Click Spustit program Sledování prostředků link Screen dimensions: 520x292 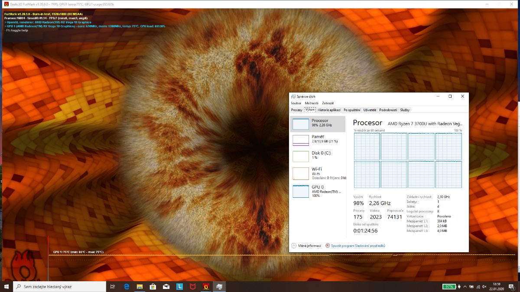(x=358, y=246)
